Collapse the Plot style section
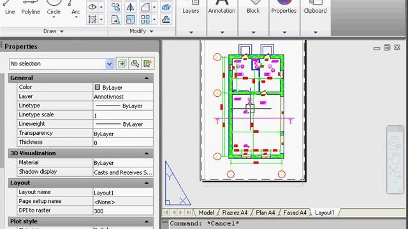Screen dimensions: 408x229 [x=147, y=221]
